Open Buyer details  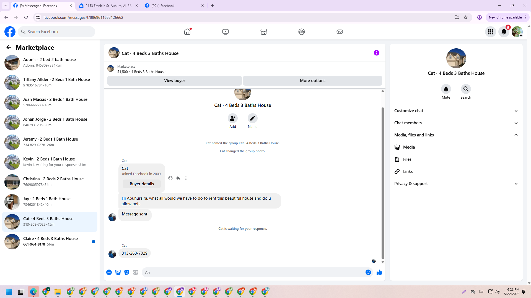[142, 184]
